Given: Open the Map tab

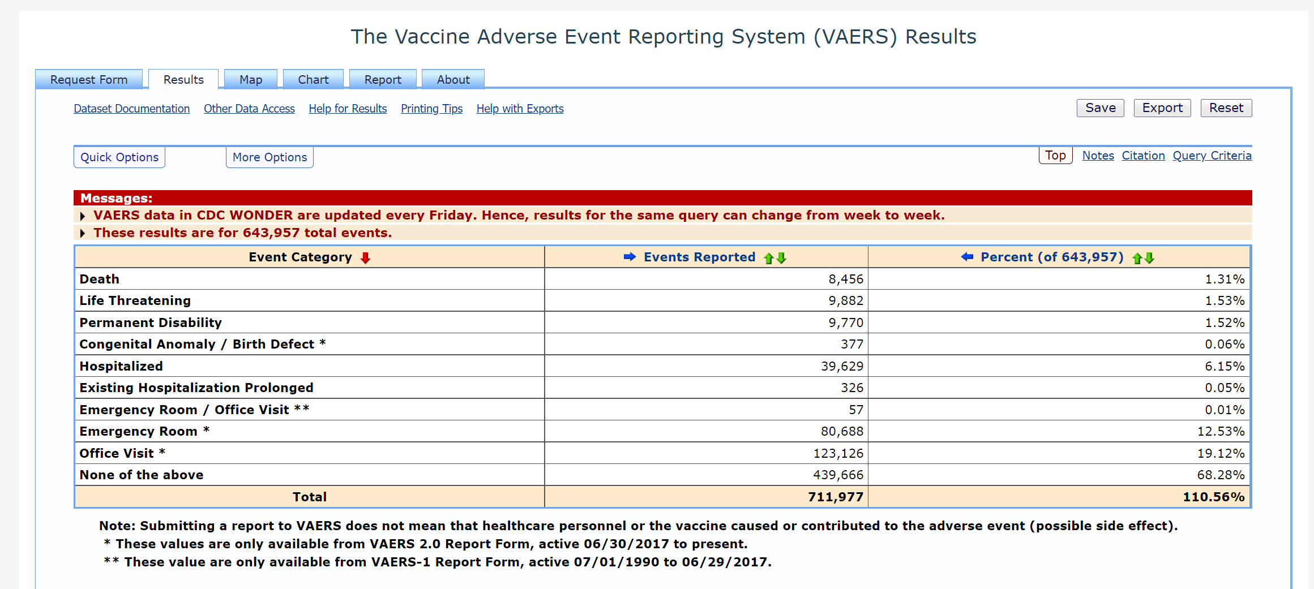Looking at the screenshot, I should [x=251, y=79].
